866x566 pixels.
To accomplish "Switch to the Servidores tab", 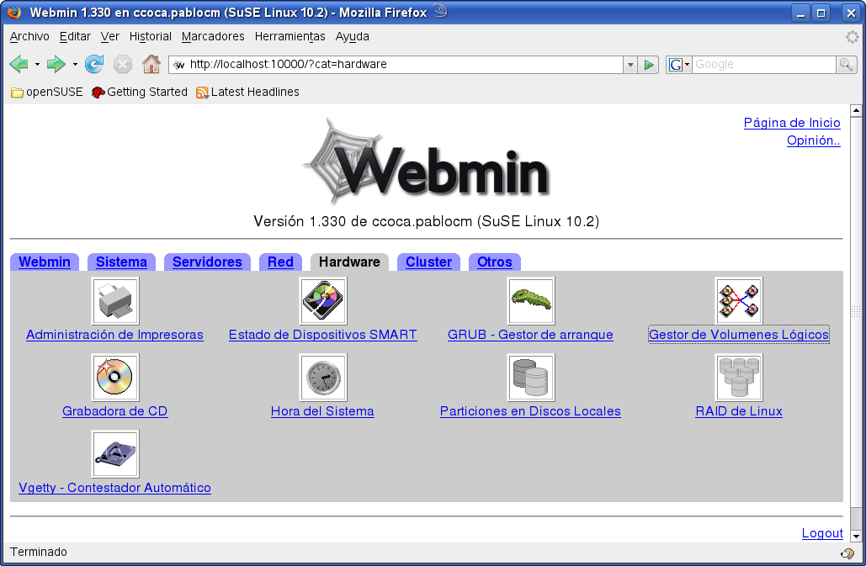I will pyautogui.click(x=207, y=262).
